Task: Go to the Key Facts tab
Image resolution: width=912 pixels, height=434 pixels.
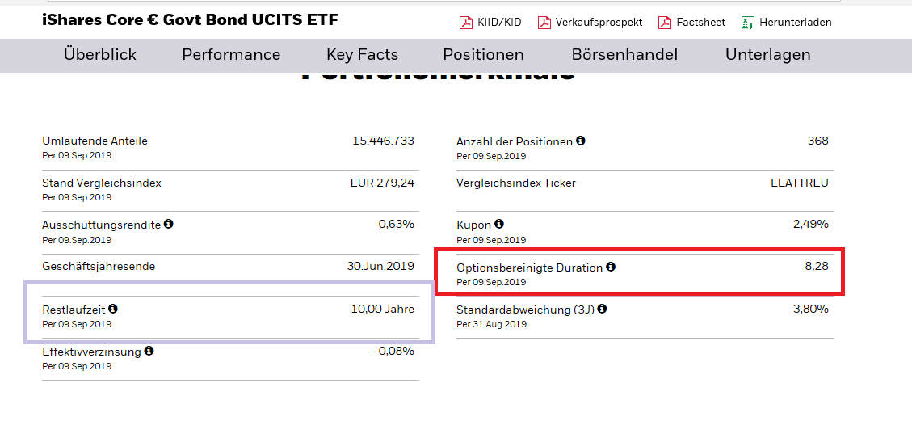Action: click(x=362, y=55)
